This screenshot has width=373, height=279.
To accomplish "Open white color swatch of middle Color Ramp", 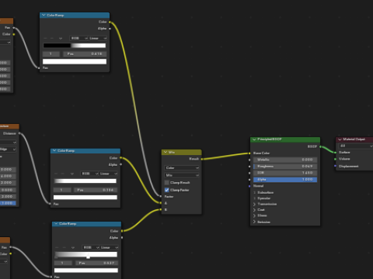I will pos(85,198).
